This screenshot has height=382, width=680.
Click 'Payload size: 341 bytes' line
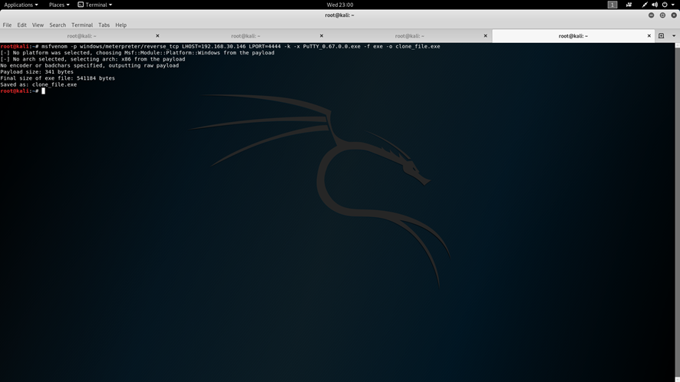pos(37,72)
